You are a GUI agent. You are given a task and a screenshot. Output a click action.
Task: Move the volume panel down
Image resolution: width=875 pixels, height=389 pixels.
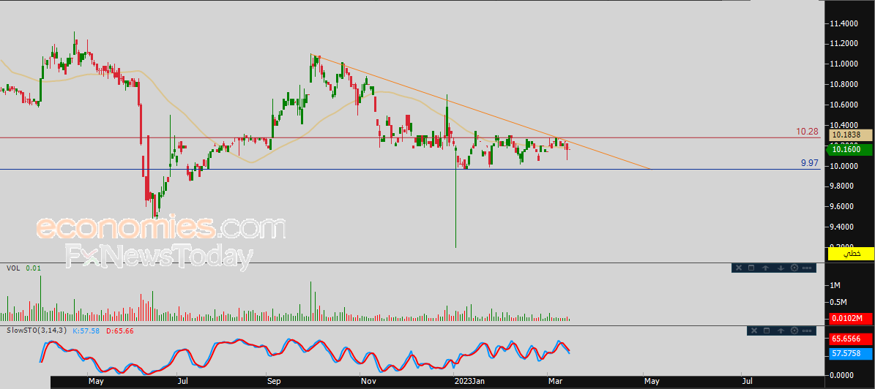780,268
